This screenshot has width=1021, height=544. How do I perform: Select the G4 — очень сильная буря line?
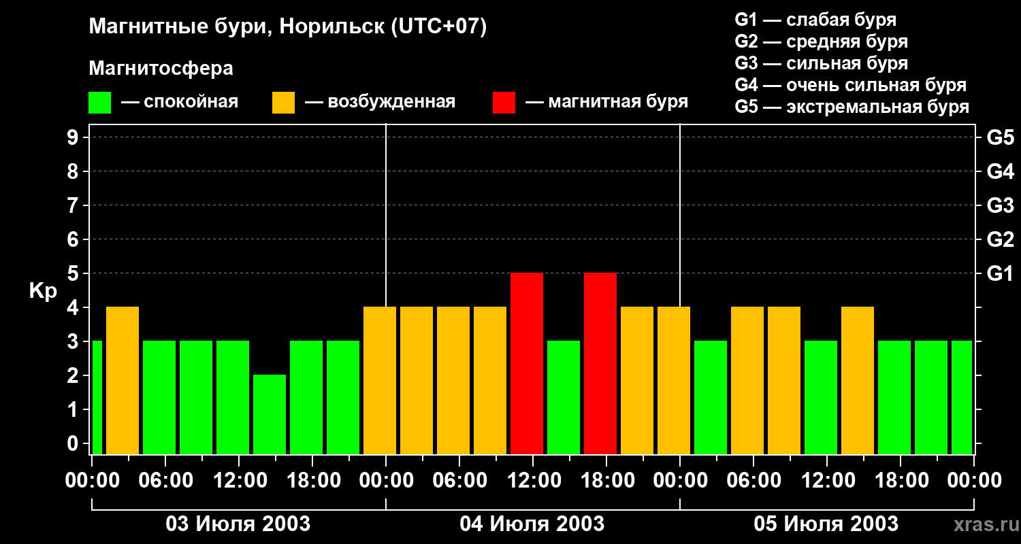pos(851,85)
